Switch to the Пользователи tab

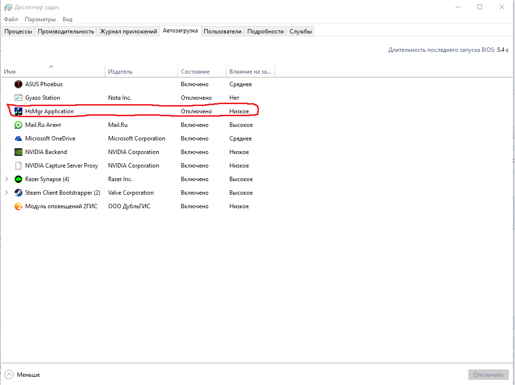pyautogui.click(x=223, y=31)
